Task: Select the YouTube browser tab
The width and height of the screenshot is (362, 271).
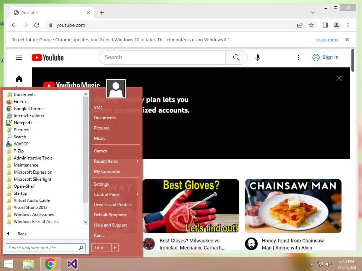Action: [52, 13]
